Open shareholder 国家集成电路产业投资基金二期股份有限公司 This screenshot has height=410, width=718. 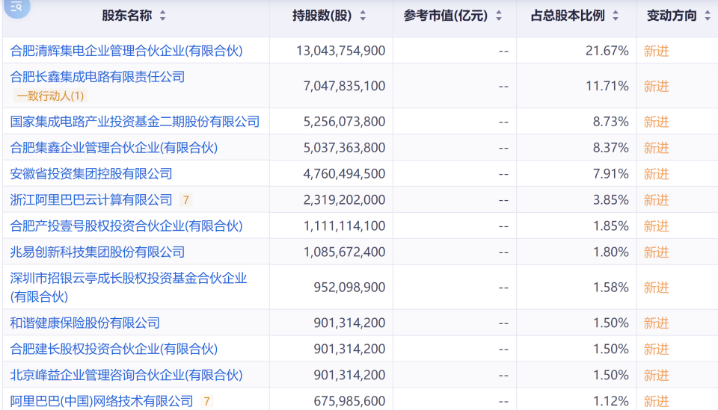[135, 122]
